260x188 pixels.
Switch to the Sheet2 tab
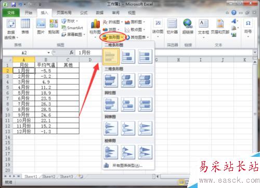48,177
